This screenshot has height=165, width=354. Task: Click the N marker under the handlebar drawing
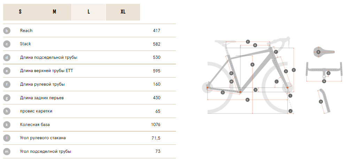pos(324,81)
